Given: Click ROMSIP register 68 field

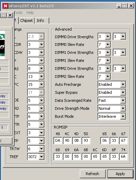Looking at the screenshot, I should 58,157.
